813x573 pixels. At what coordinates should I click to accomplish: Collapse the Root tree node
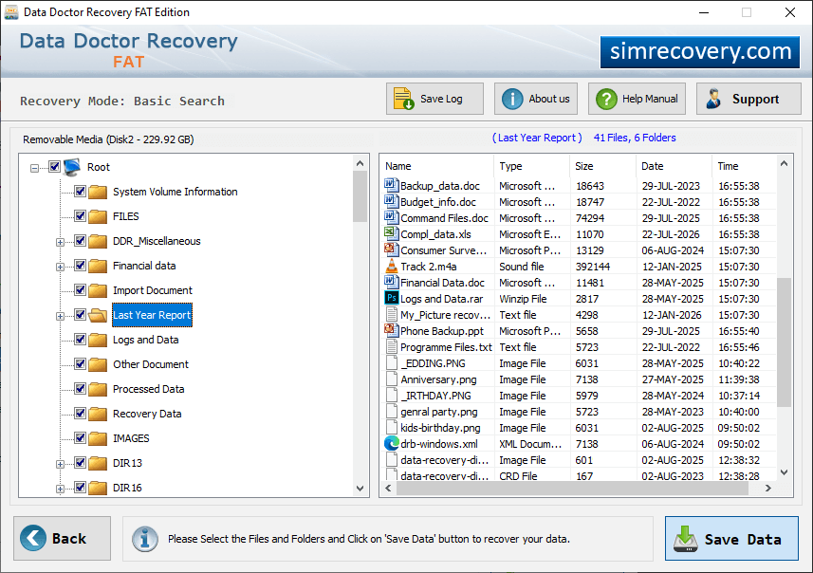[x=34, y=168]
